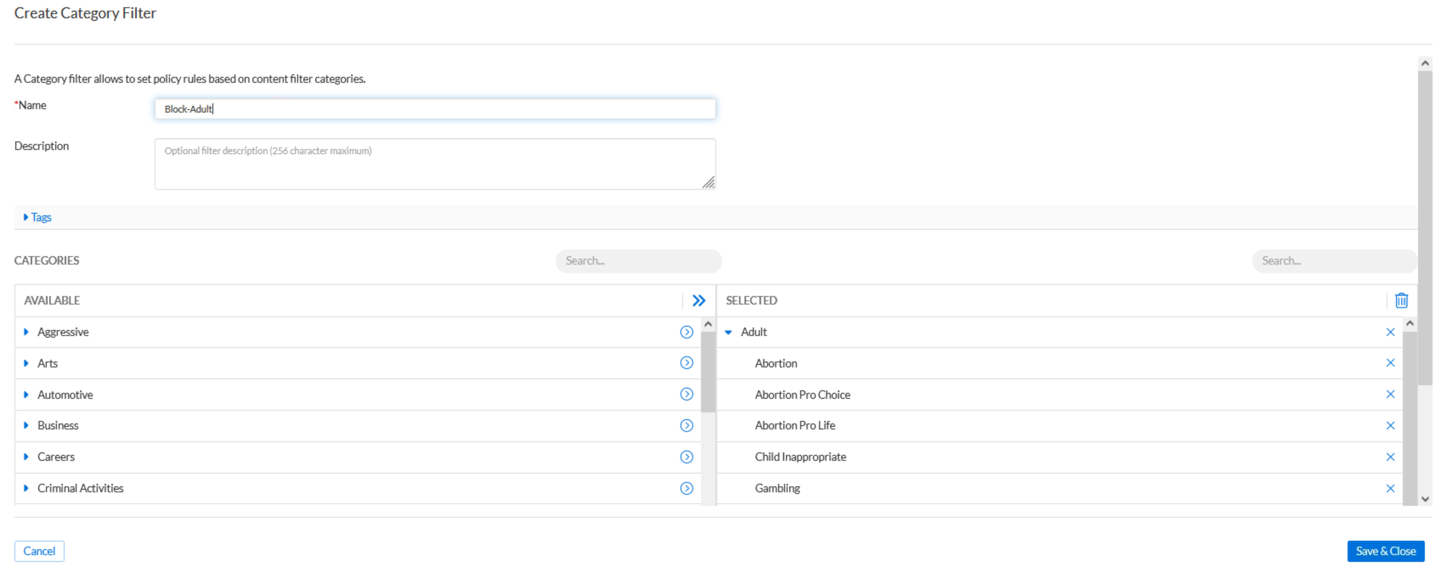Add Automotive category using its arrow icon
1441x570 pixels.
click(x=687, y=394)
